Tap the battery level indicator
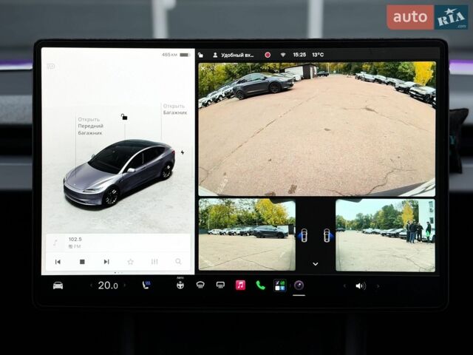Screen dimensions: 473x355 tap(185, 55)
